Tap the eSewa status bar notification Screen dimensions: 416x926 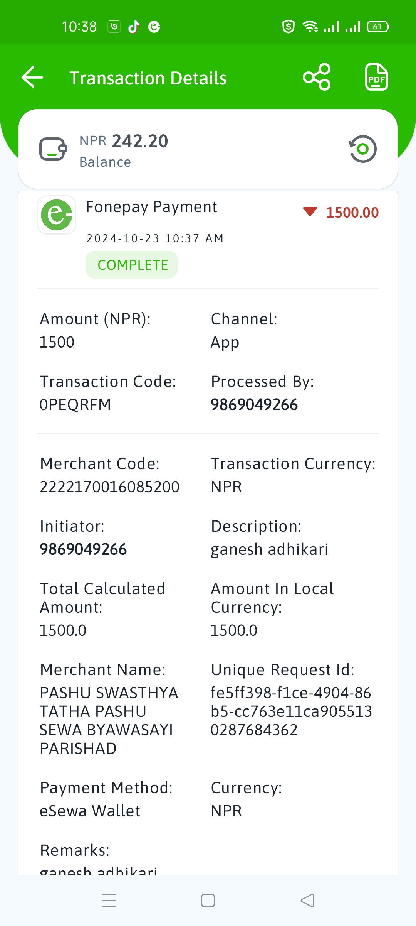click(154, 27)
